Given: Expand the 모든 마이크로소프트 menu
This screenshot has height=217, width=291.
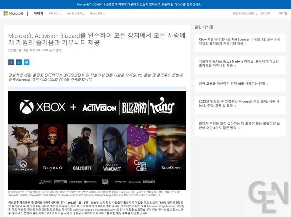Looking at the screenshot, I should click(245, 14).
